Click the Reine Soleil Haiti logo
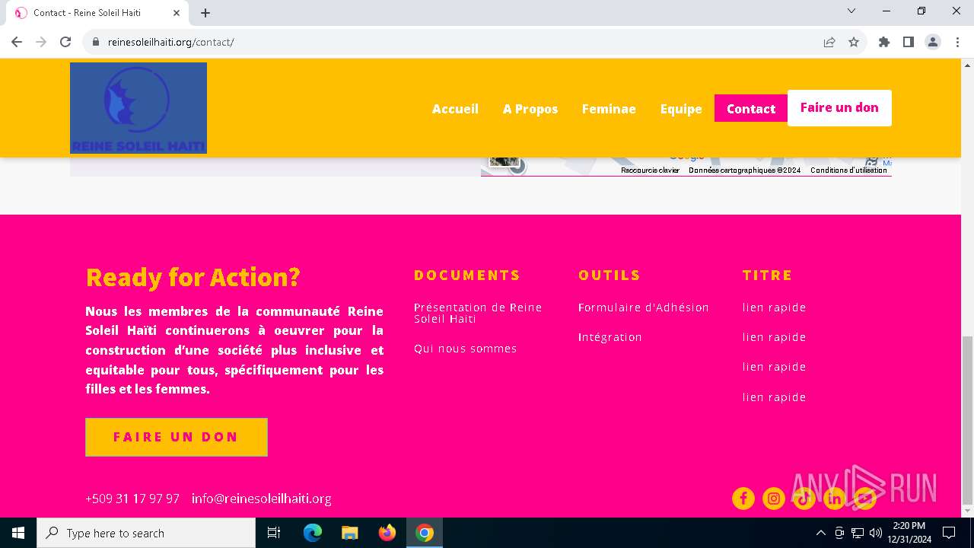974x548 pixels. 138,108
